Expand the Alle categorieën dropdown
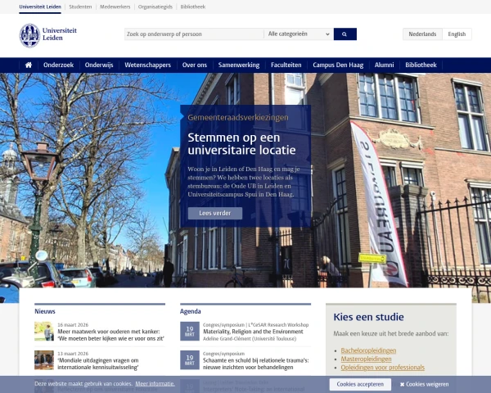491x393 pixels. 298,34
